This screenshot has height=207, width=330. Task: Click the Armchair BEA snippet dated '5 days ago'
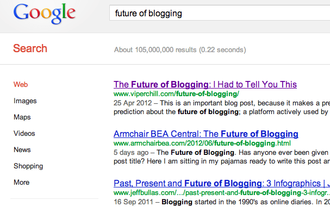[222, 157]
